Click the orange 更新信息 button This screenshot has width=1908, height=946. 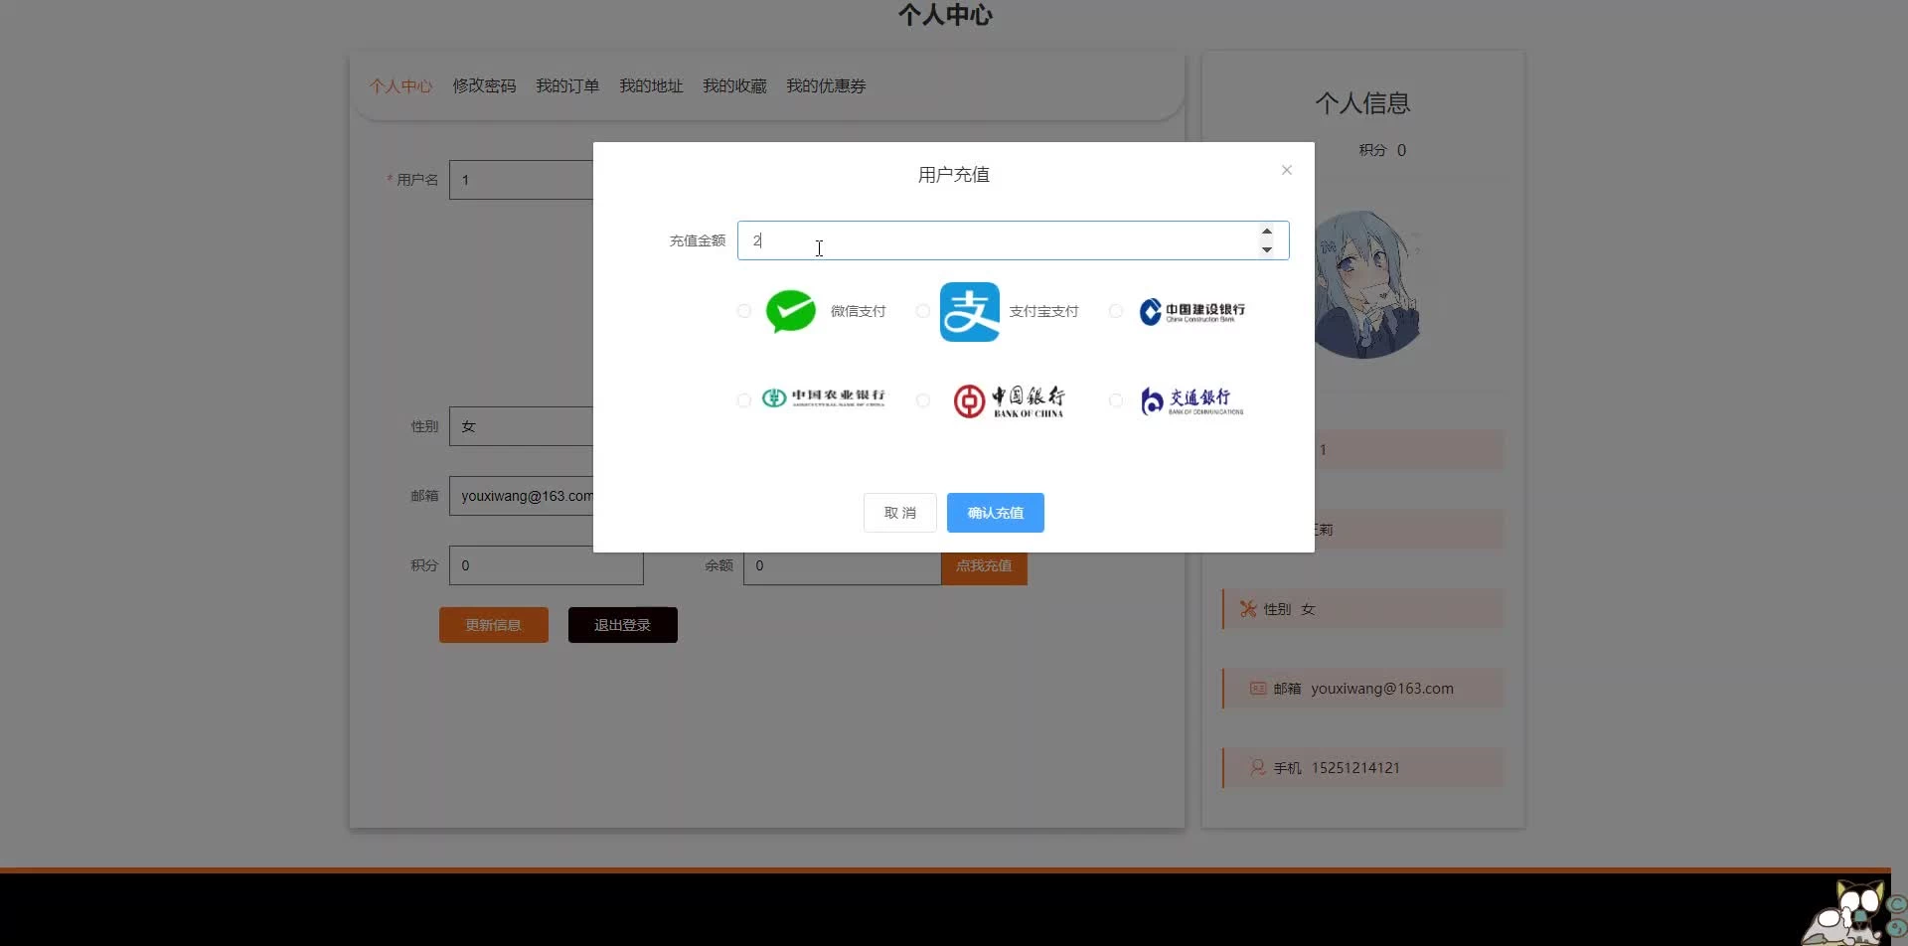pyautogui.click(x=494, y=625)
